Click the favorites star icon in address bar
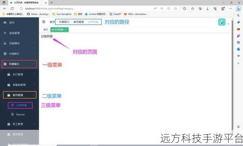The image size is (243, 146). tap(176, 8)
